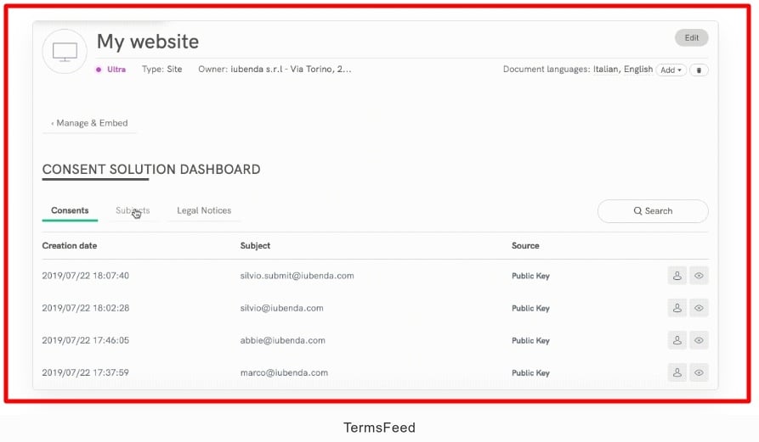Select the 2019/07/22 18:07:40 date cell
Viewport: 759px width, 442px height.
(x=85, y=276)
